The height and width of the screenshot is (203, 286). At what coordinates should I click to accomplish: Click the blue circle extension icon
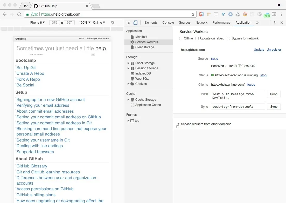pyautogui.click(x=230, y=14)
